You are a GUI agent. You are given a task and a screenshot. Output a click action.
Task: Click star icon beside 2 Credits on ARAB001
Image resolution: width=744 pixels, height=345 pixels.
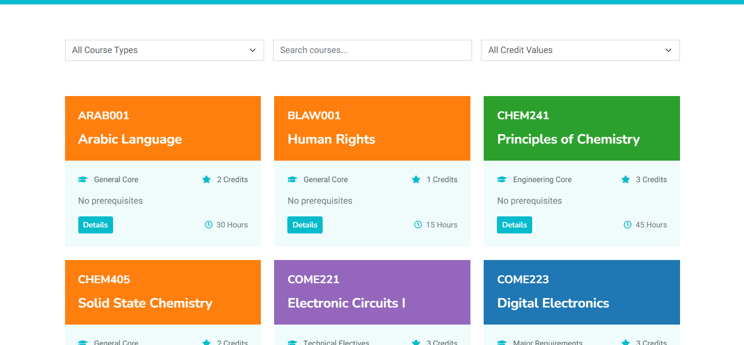(206, 179)
